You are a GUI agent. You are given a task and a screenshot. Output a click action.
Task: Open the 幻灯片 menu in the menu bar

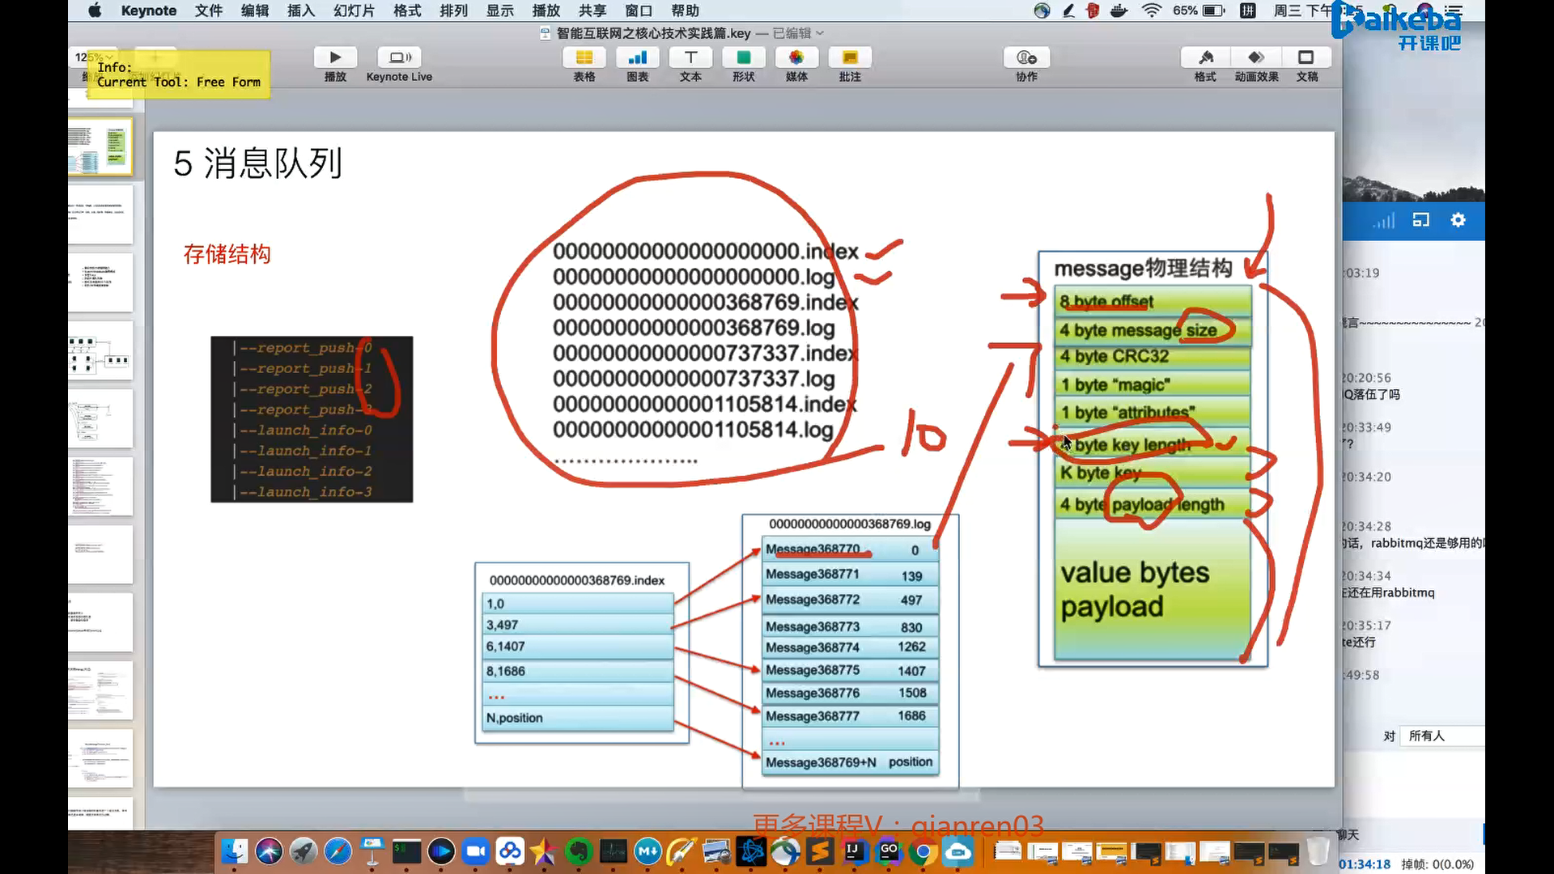click(x=354, y=11)
